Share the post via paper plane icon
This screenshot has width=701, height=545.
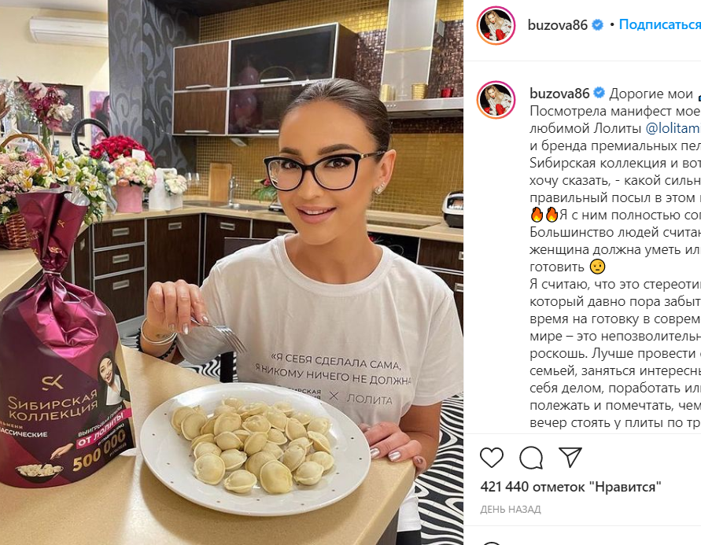570,457
